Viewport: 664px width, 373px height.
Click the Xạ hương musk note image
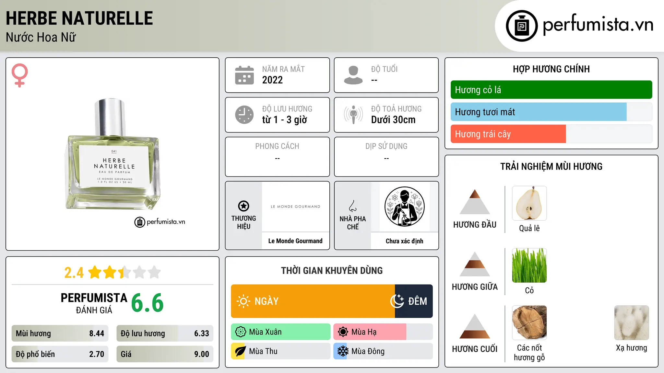[x=632, y=323]
